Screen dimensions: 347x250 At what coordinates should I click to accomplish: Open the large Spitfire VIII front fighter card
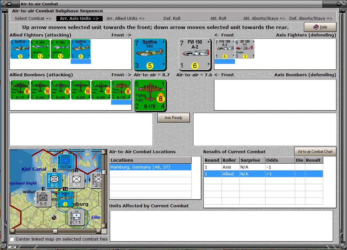[x=150, y=54]
